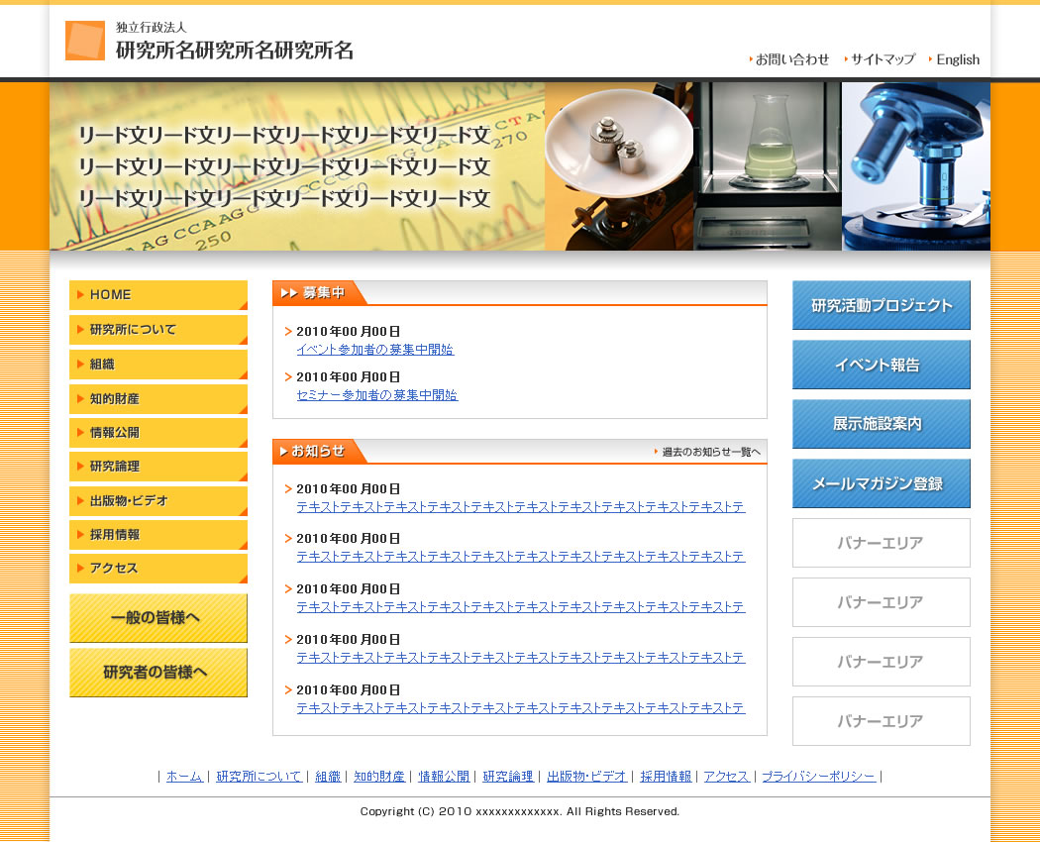Click the 募集中 section header tab
Screen dimensions: 1040x842
(318, 292)
